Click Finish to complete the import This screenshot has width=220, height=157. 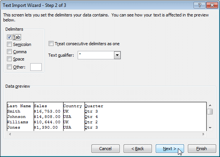(x=202, y=149)
